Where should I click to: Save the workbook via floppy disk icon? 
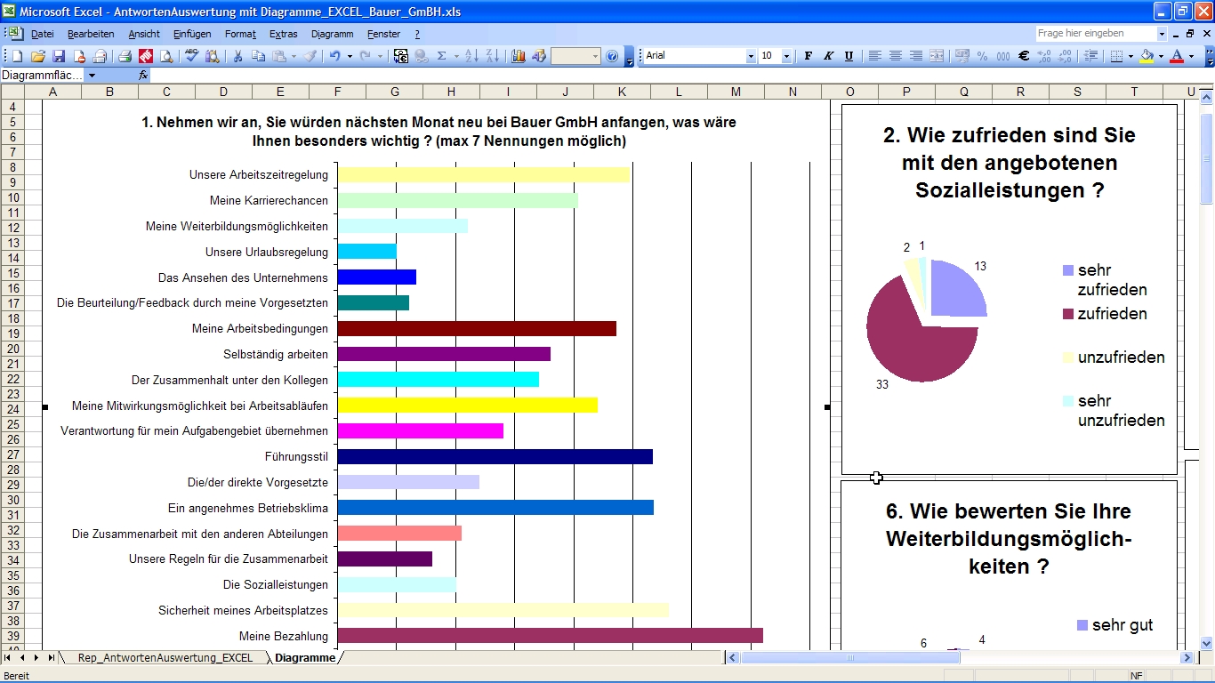coord(59,56)
